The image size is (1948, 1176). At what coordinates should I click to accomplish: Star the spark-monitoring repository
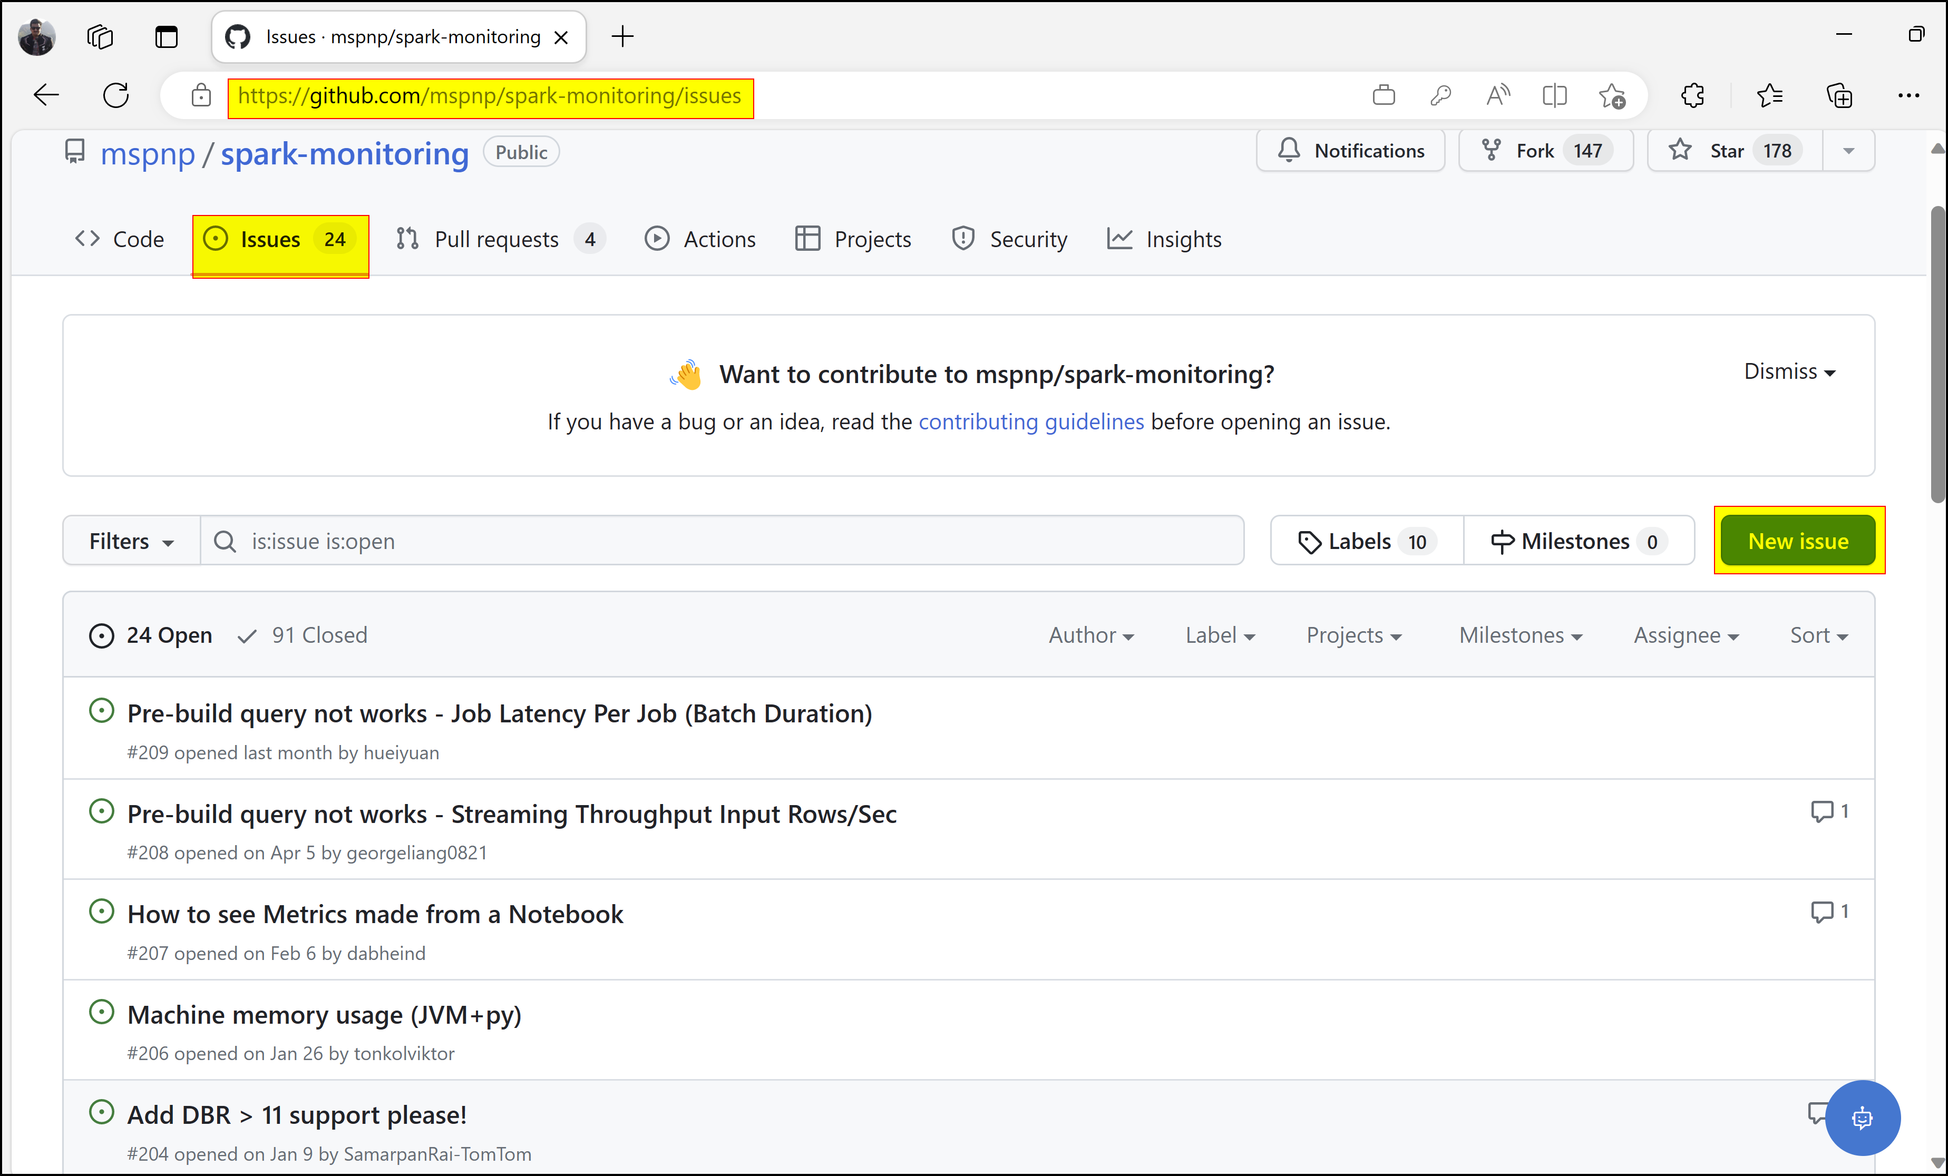[1735, 150]
